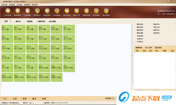Select room tile 1015 百合厅
The width and height of the screenshot is (176, 105).
(7, 77)
